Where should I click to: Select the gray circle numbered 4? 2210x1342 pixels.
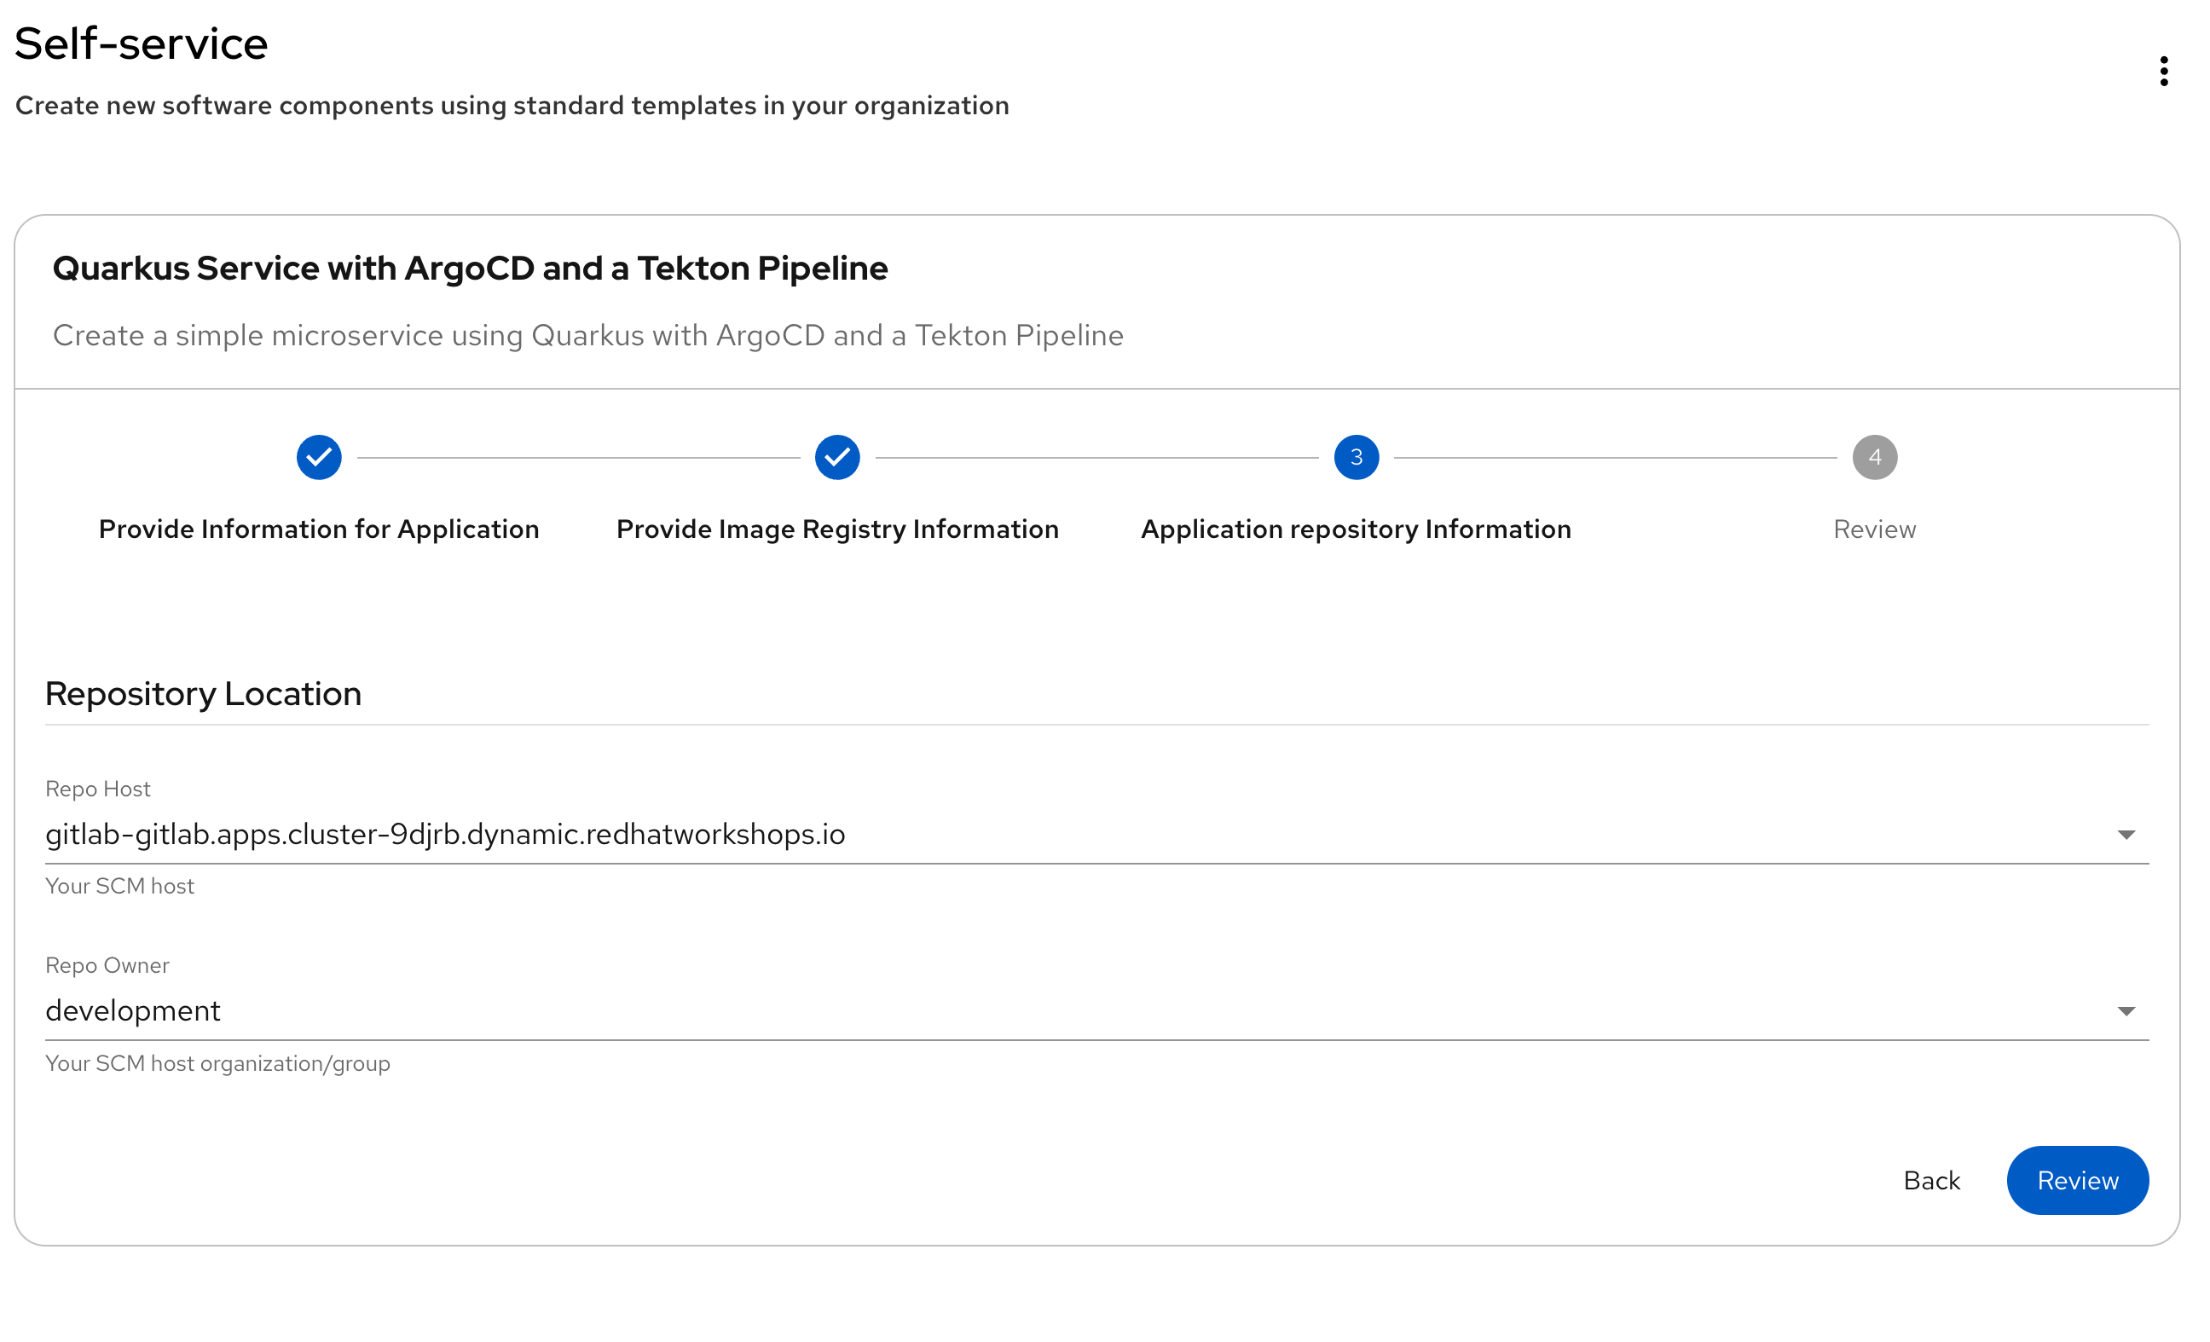[1874, 457]
